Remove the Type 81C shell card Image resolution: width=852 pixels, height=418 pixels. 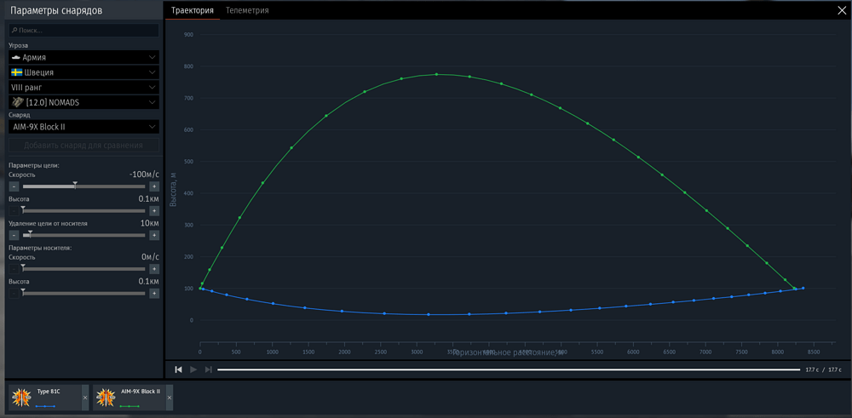click(x=84, y=398)
